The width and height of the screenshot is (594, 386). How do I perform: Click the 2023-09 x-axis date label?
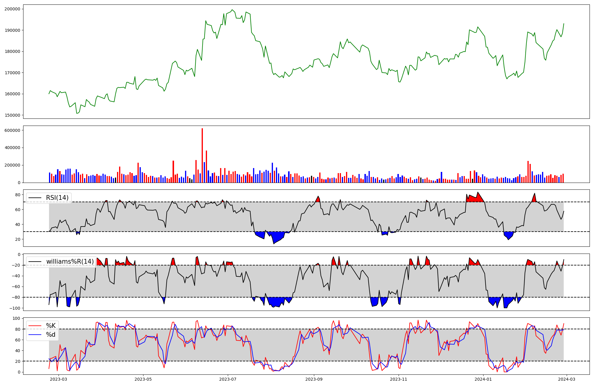(x=314, y=379)
